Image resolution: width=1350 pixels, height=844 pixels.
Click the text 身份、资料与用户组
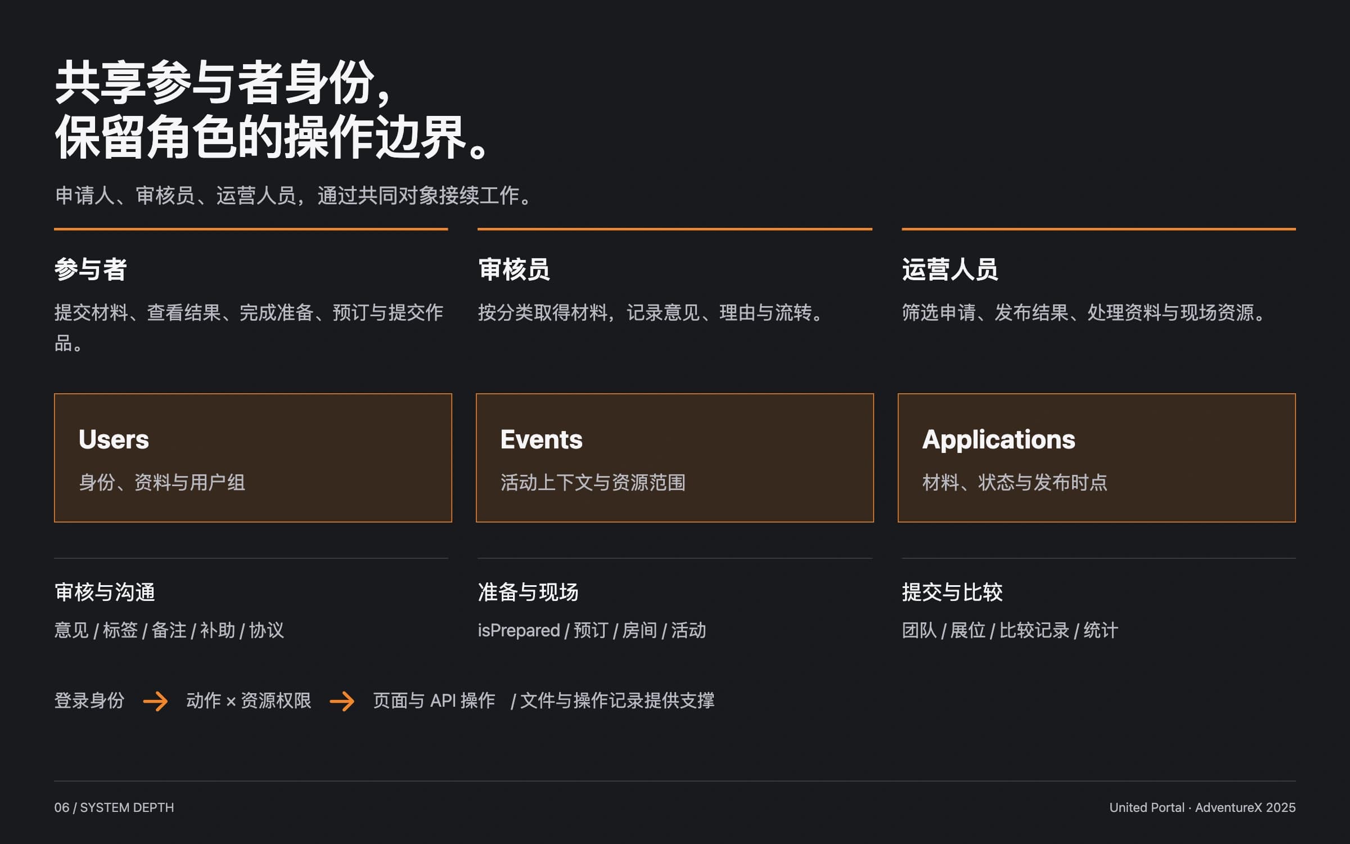click(162, 482)
